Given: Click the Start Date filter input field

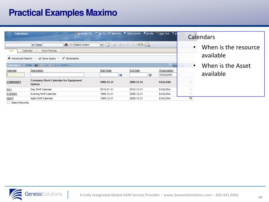Looking at the screenshot, I should (x=109, y=75).
